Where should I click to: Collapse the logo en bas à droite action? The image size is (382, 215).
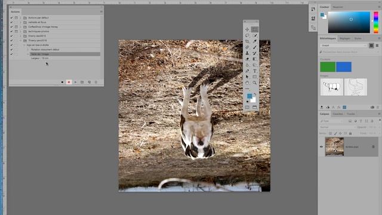pos(24,45)
